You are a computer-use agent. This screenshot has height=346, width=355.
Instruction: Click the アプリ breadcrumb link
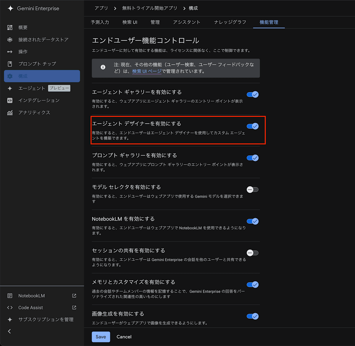pyautogui.click(x=101, y=8)
